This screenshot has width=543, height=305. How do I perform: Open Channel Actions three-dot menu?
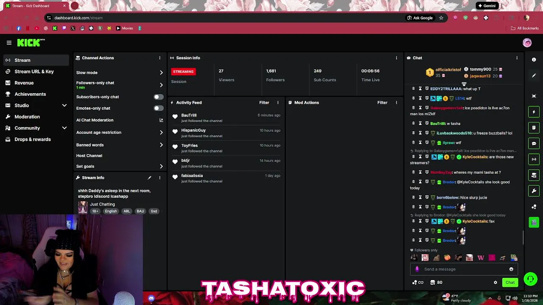pyautogui.click(x=160, y=58)
